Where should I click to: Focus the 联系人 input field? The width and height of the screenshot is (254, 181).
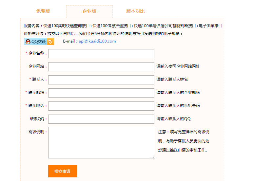point(101,80)
